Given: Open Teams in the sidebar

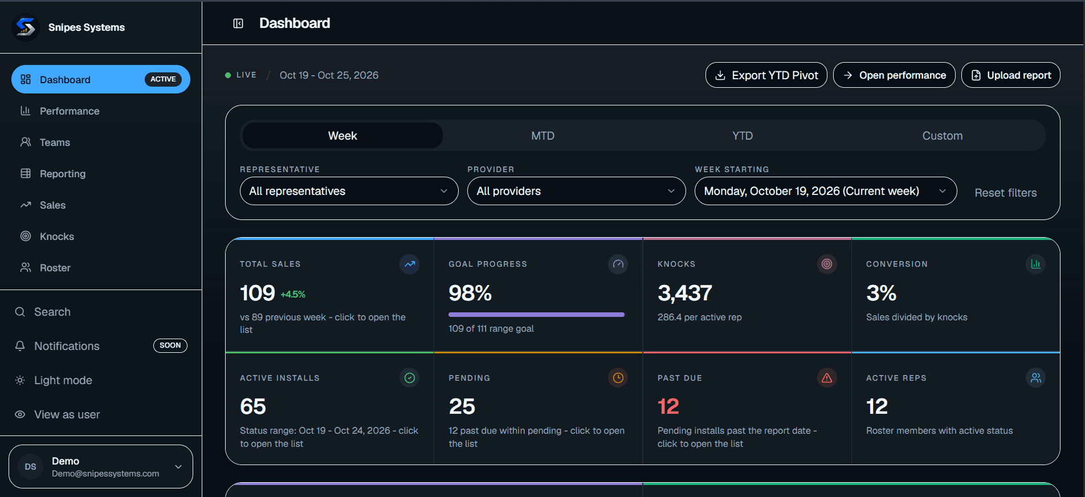Looking at the screenshot, I should [x=101, y=142].
